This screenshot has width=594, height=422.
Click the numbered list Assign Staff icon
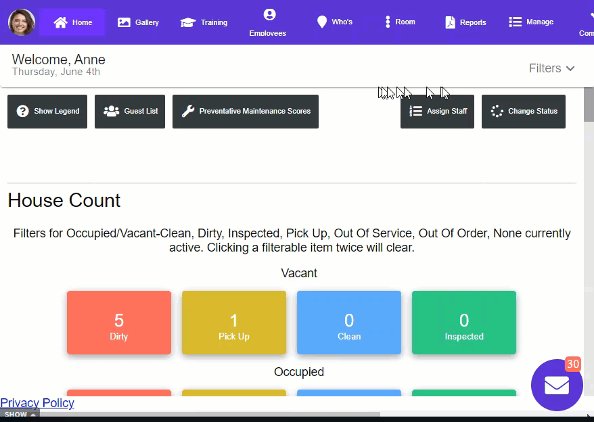click(x=415, y=111)
